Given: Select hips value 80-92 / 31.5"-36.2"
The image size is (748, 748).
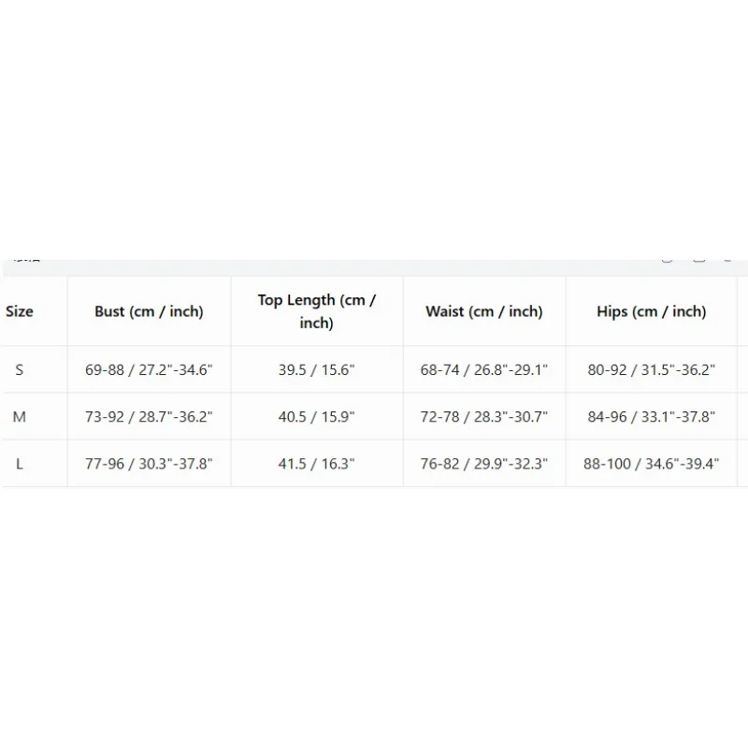Looking at the screenshot, I should coord(652,369).
